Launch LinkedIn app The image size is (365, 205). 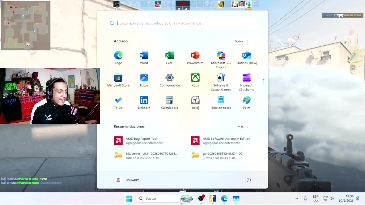pos(144,103)
